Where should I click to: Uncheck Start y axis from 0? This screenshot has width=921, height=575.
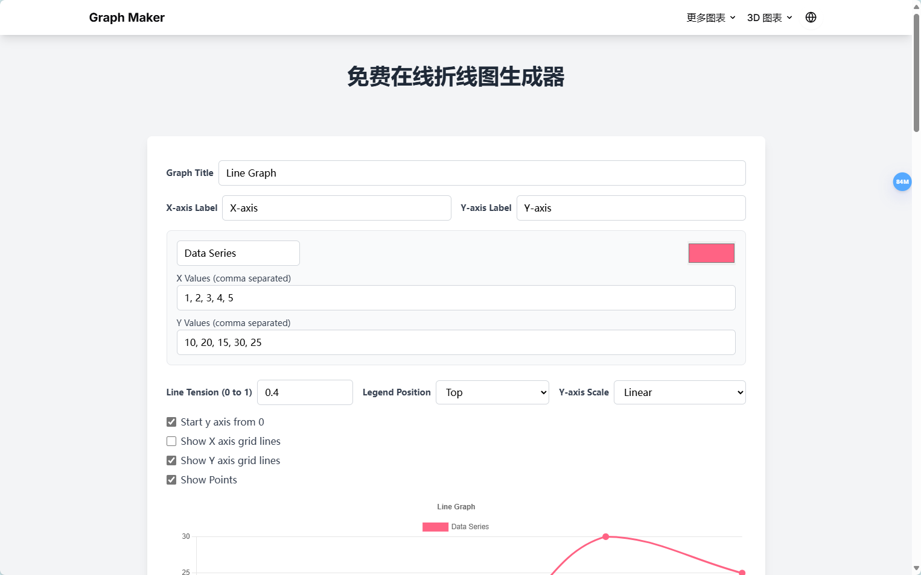coord(171,422)
